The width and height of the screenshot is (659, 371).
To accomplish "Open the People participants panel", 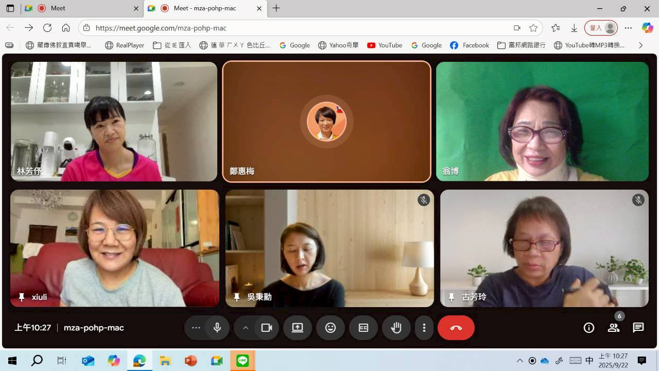I will tap(613, 328).
